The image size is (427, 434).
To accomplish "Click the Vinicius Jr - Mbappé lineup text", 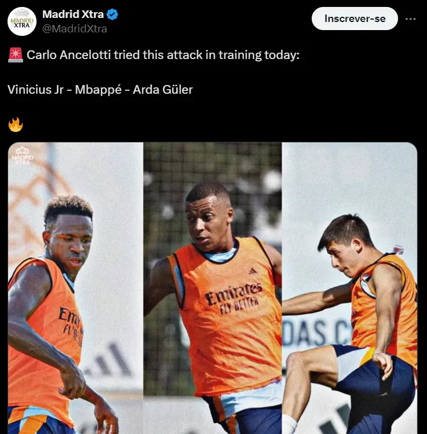I will [100, 90].
